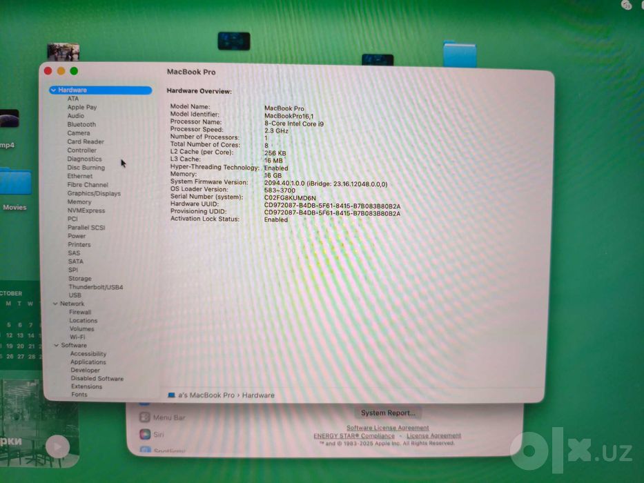Zoom the System Information window with green button
Image resolution: width=644 pixels, height=483 pixels.
pyautogui.click(x=74, y=71)
